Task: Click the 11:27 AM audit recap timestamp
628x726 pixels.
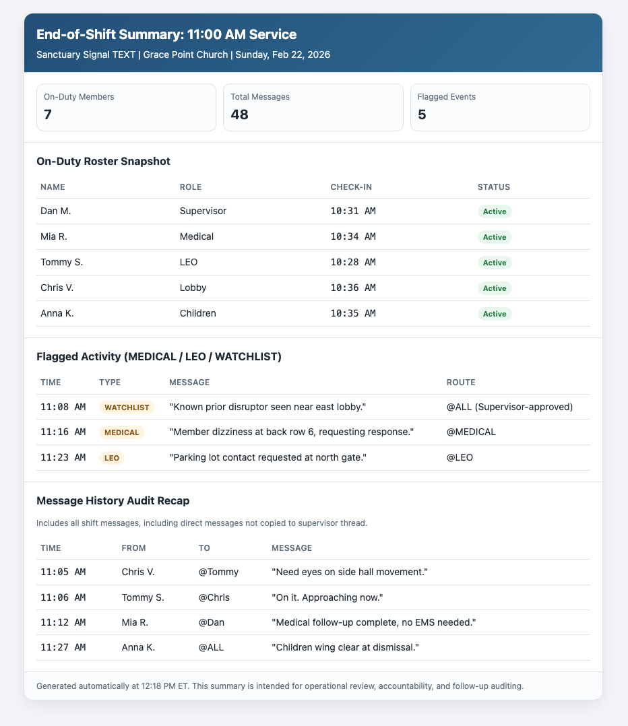Action: pyautogui.click(x=63, y=648)
